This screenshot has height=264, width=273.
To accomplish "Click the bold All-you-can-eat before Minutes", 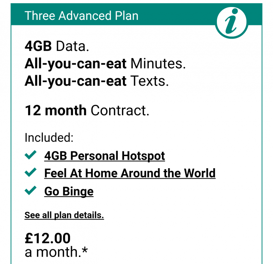I will 75,64.
